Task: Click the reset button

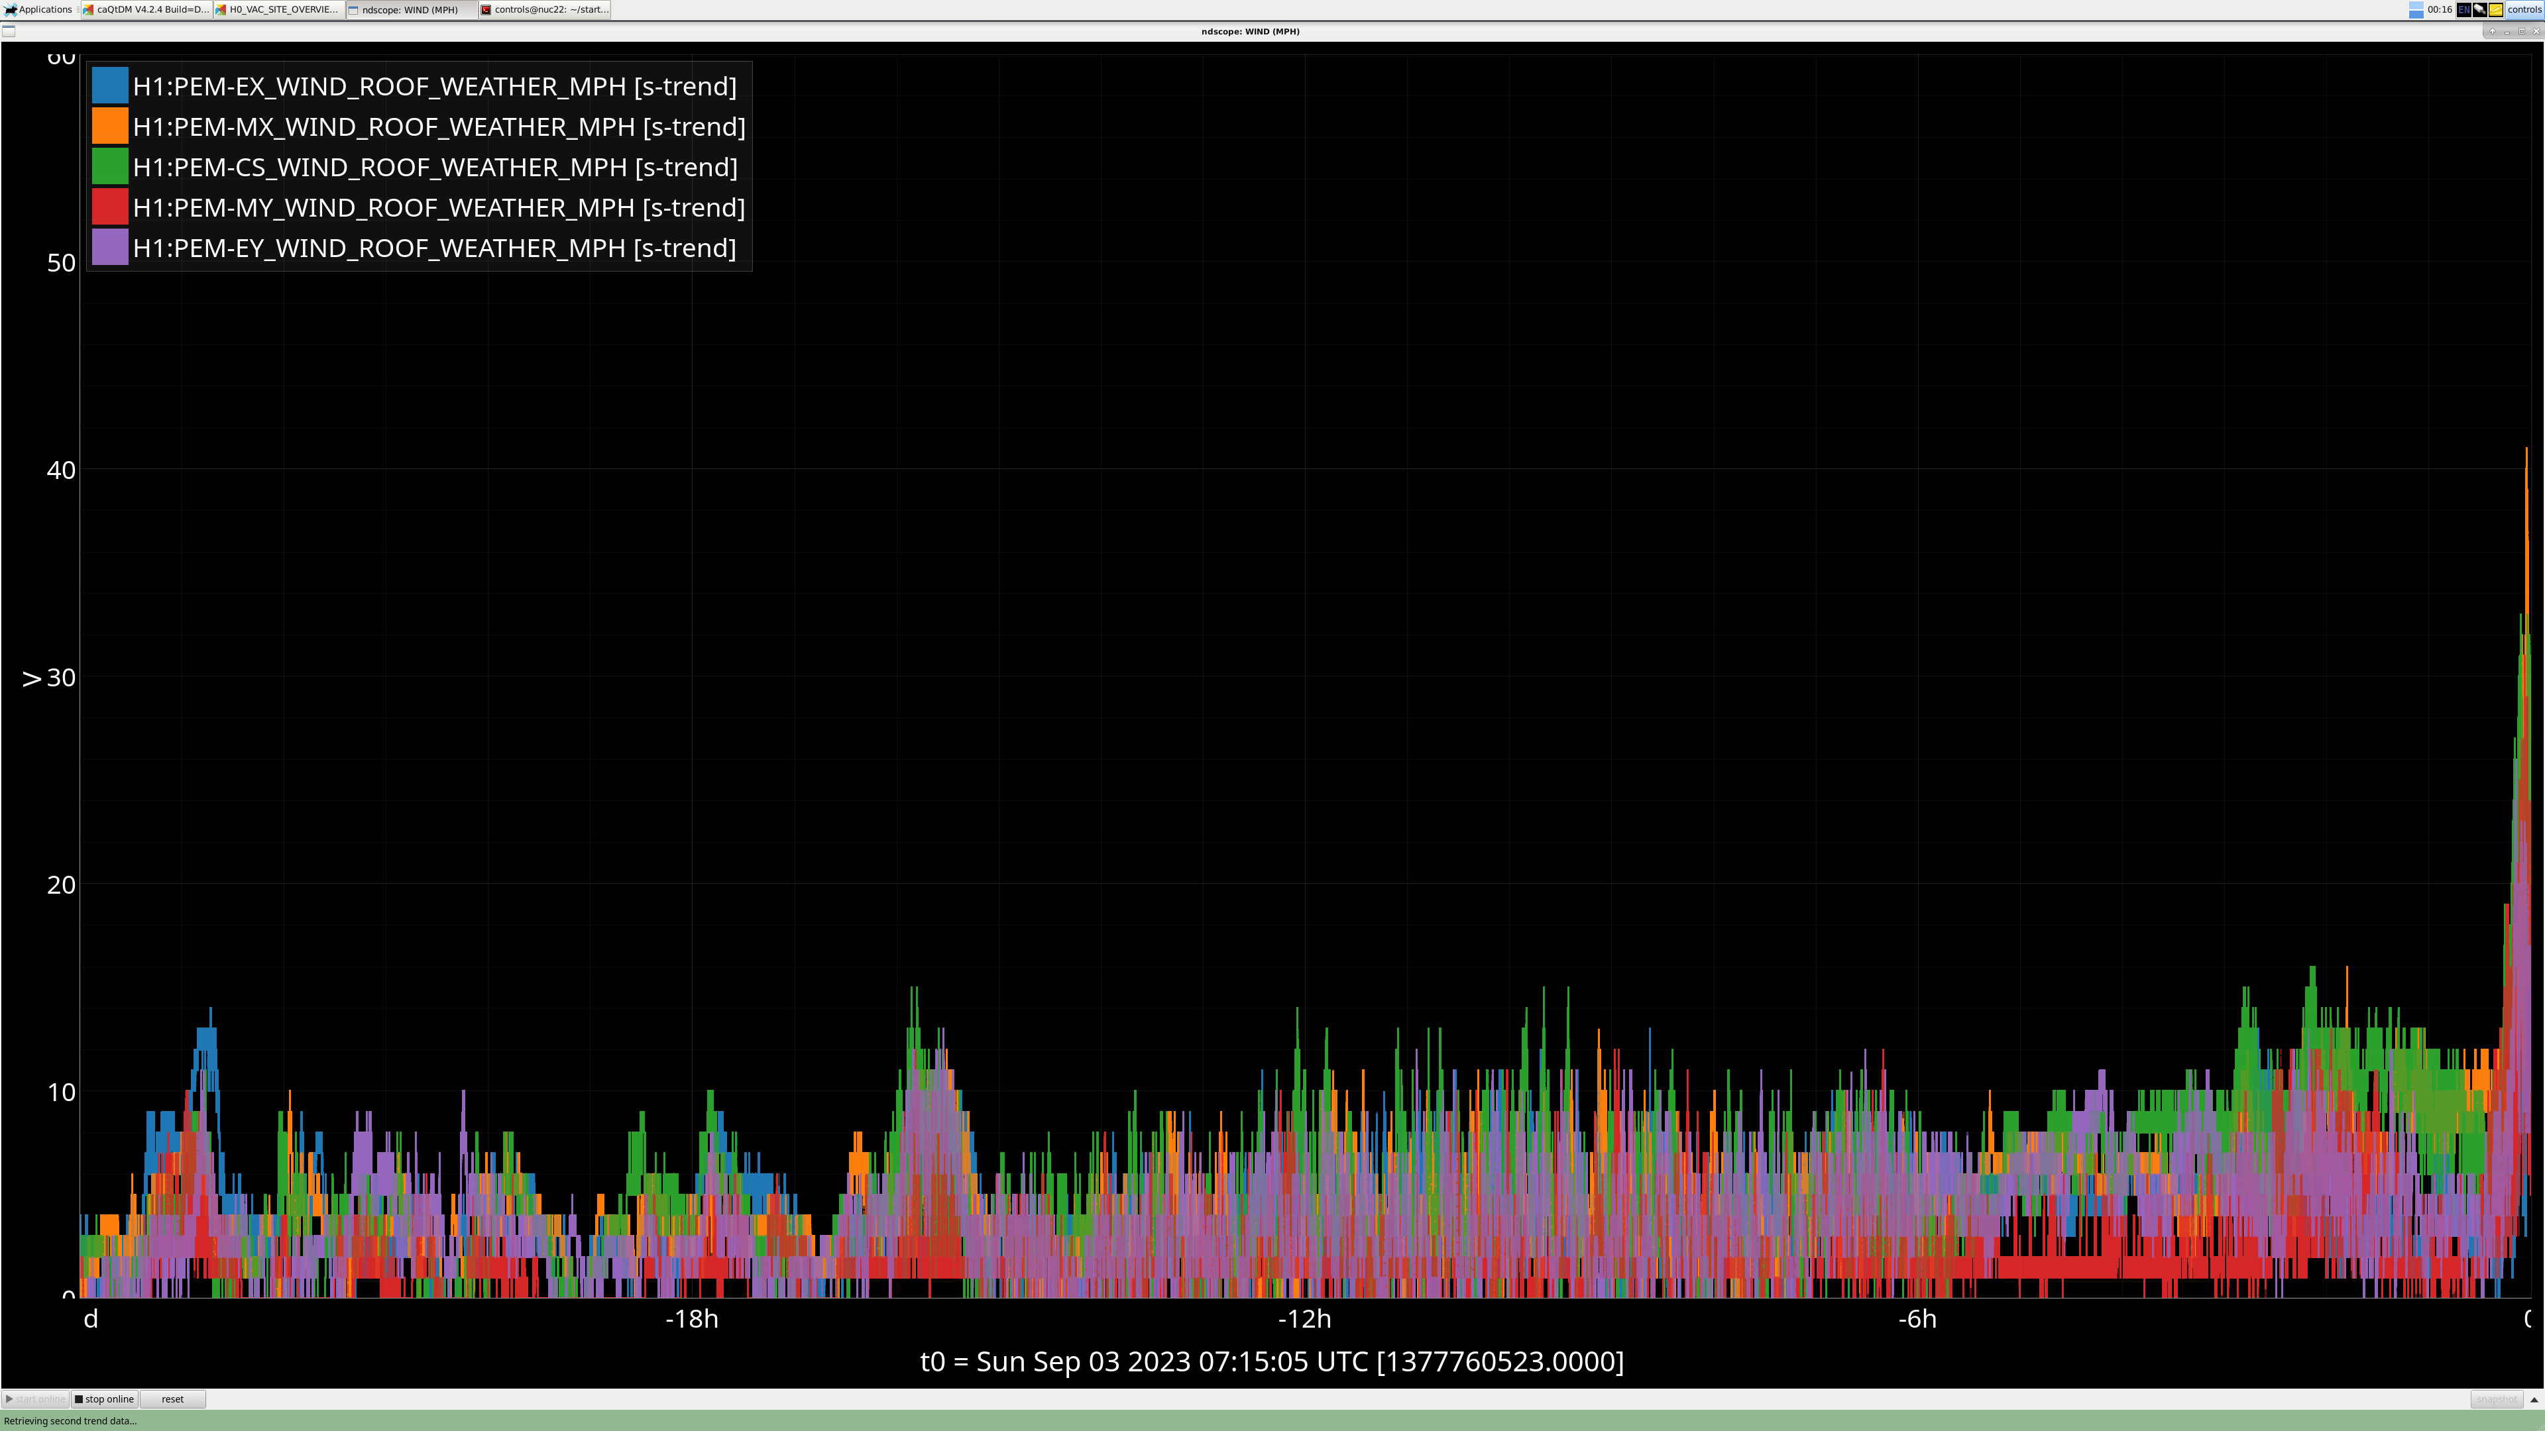Action: pyautogui.click(x=173, y=1399)
